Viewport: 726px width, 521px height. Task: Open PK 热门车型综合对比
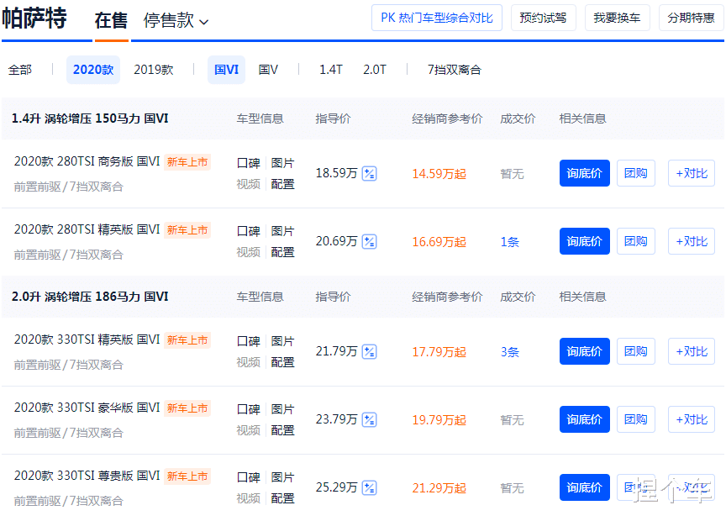point(437,18)
